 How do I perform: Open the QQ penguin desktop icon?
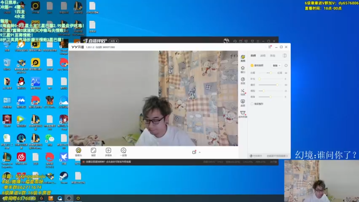[21, 83]
